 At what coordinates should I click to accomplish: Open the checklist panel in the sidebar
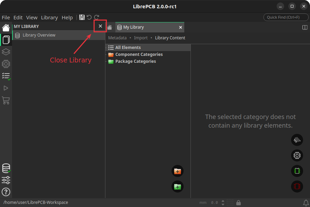[x=6, y=76]
